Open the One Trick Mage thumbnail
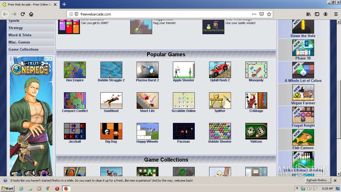The height and width of the screenshot is (192, 341). (213, 27)
